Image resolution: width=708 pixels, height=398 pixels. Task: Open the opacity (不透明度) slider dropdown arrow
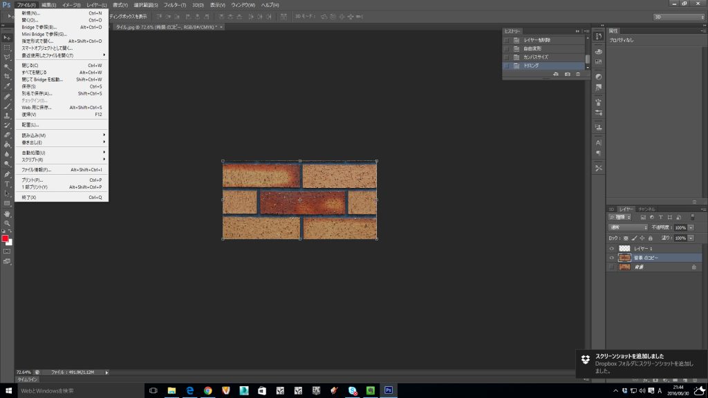(691, 227)
